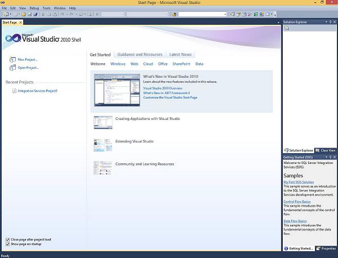Screen dimensions: 338x258
Task: Open My First SSIS Solution sample link
Action: coord(299,182)
